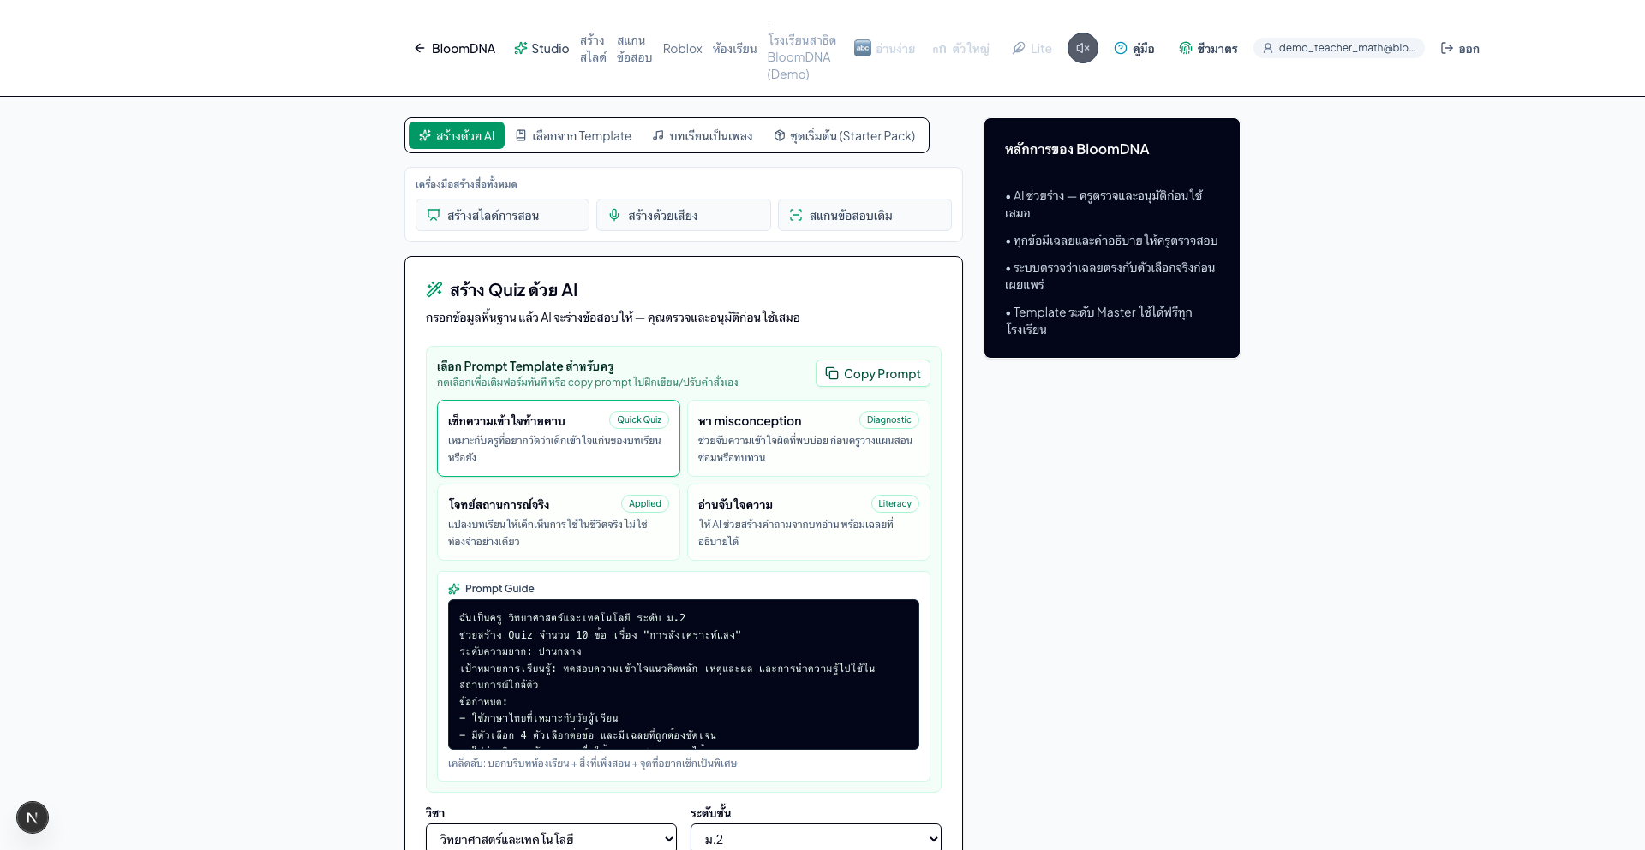Click the เครื่องมือสร้างสื่อทั้งหมด label
Screen dimensions: 1645x850
(x=466, y=184)
